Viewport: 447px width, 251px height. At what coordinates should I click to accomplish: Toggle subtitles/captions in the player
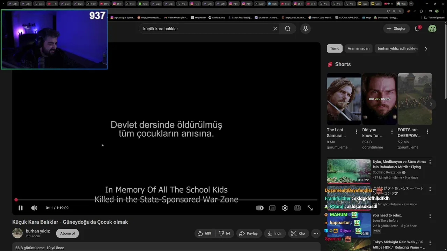click(x=272, y=208)
